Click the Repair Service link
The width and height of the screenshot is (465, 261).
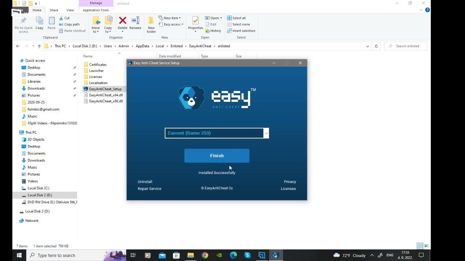149,188
